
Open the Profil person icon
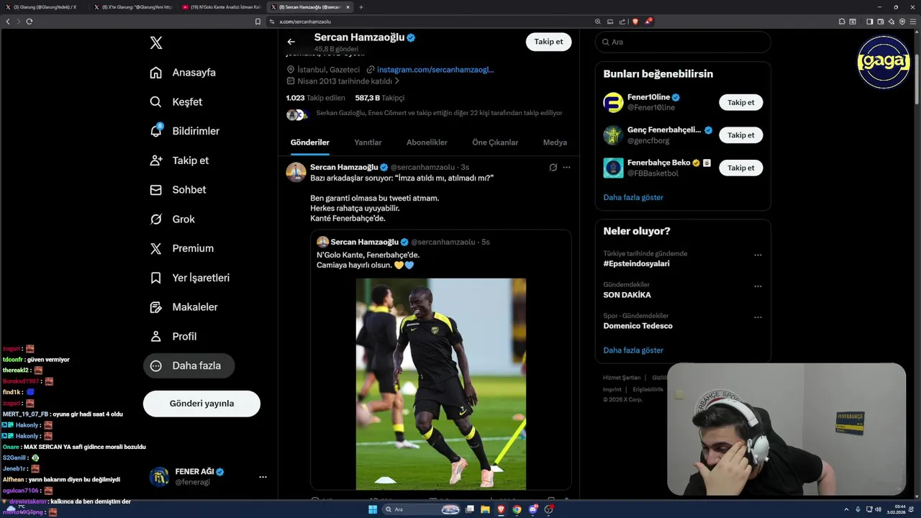click(x=156, y=336)
